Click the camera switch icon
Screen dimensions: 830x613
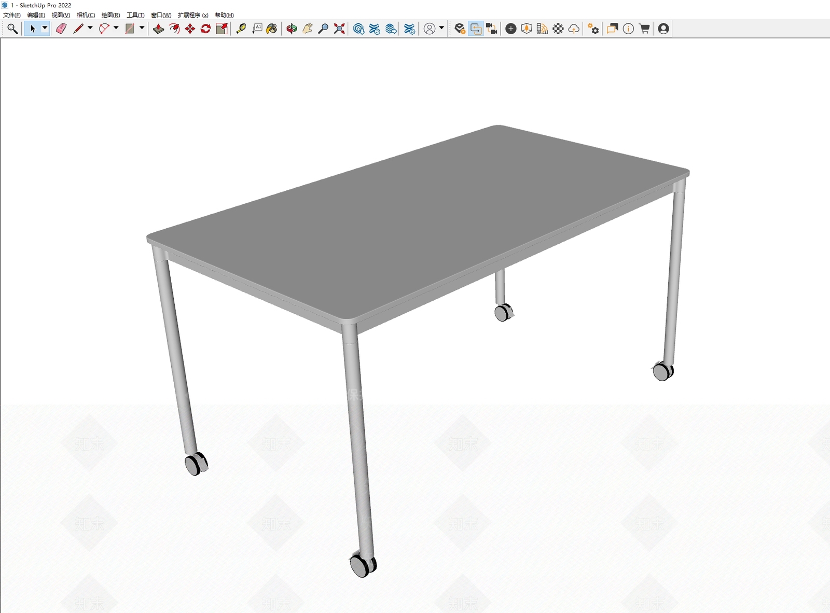click(x=492, y=29)
